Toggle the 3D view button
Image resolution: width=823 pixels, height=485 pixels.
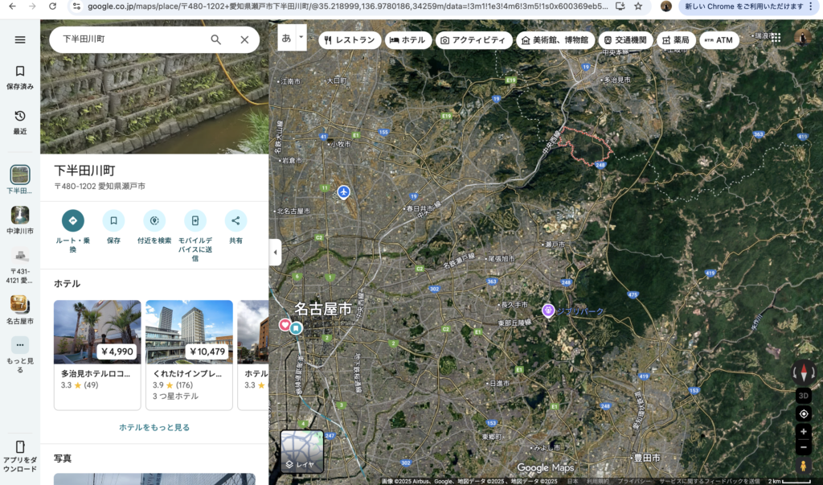coord(803,396)
